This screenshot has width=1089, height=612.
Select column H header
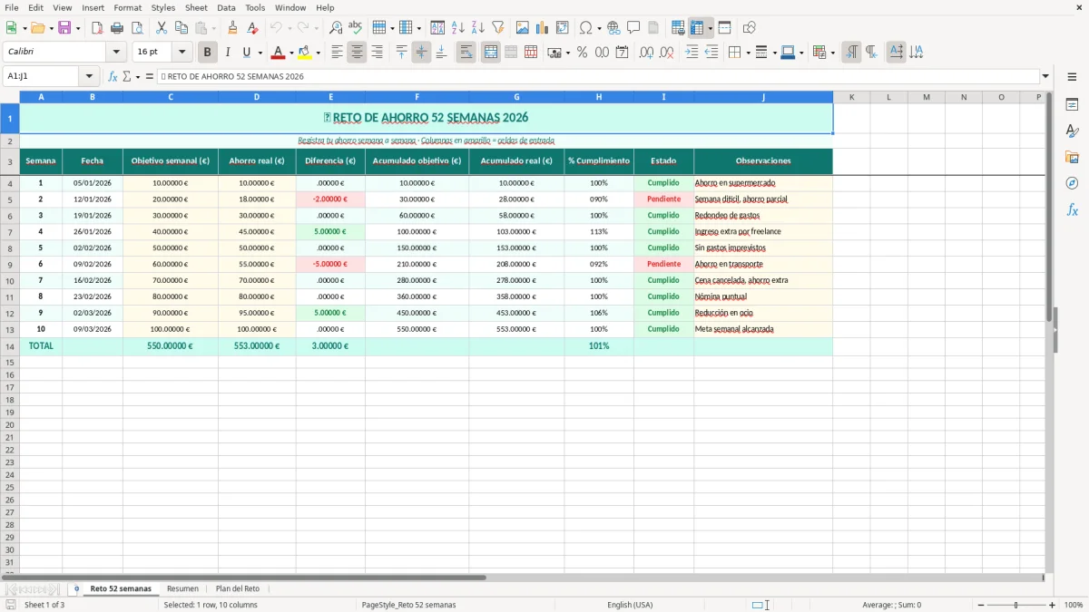(599, 97)
